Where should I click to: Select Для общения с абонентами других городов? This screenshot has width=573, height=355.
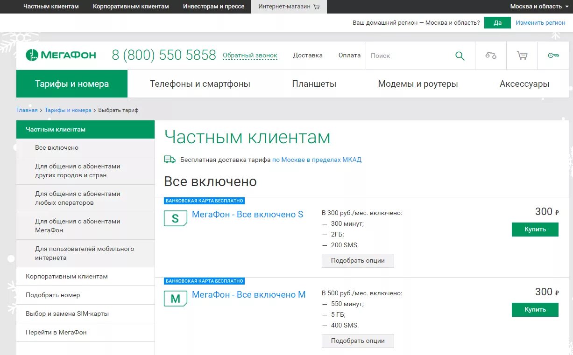pos(85,171)
